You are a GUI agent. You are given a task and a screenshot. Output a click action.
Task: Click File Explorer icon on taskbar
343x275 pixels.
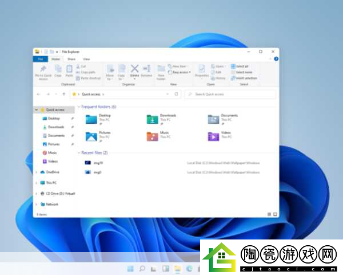[178, 269]
